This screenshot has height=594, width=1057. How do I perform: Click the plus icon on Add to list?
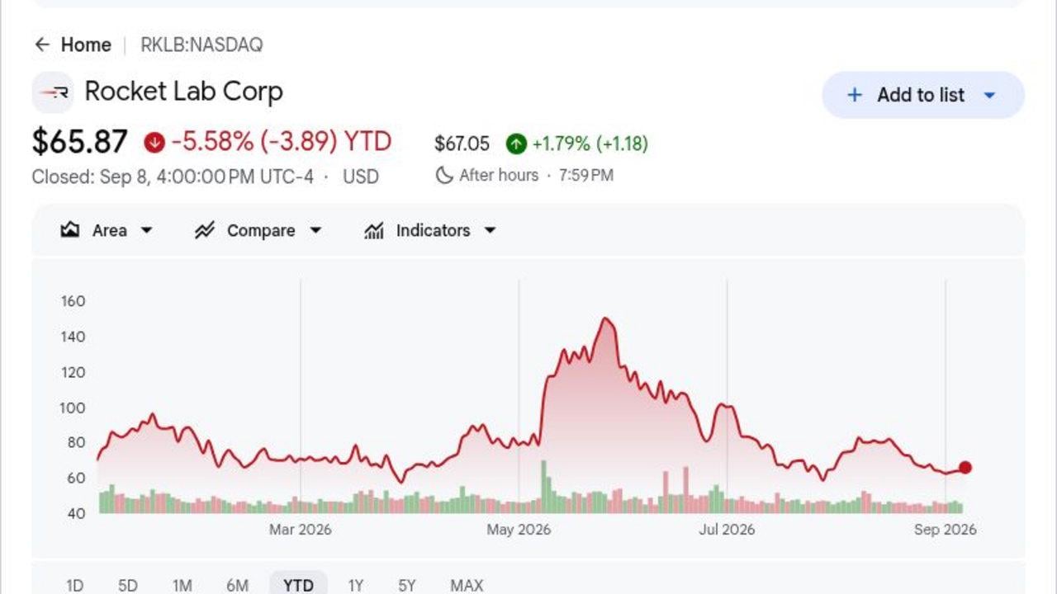point(855,95)
